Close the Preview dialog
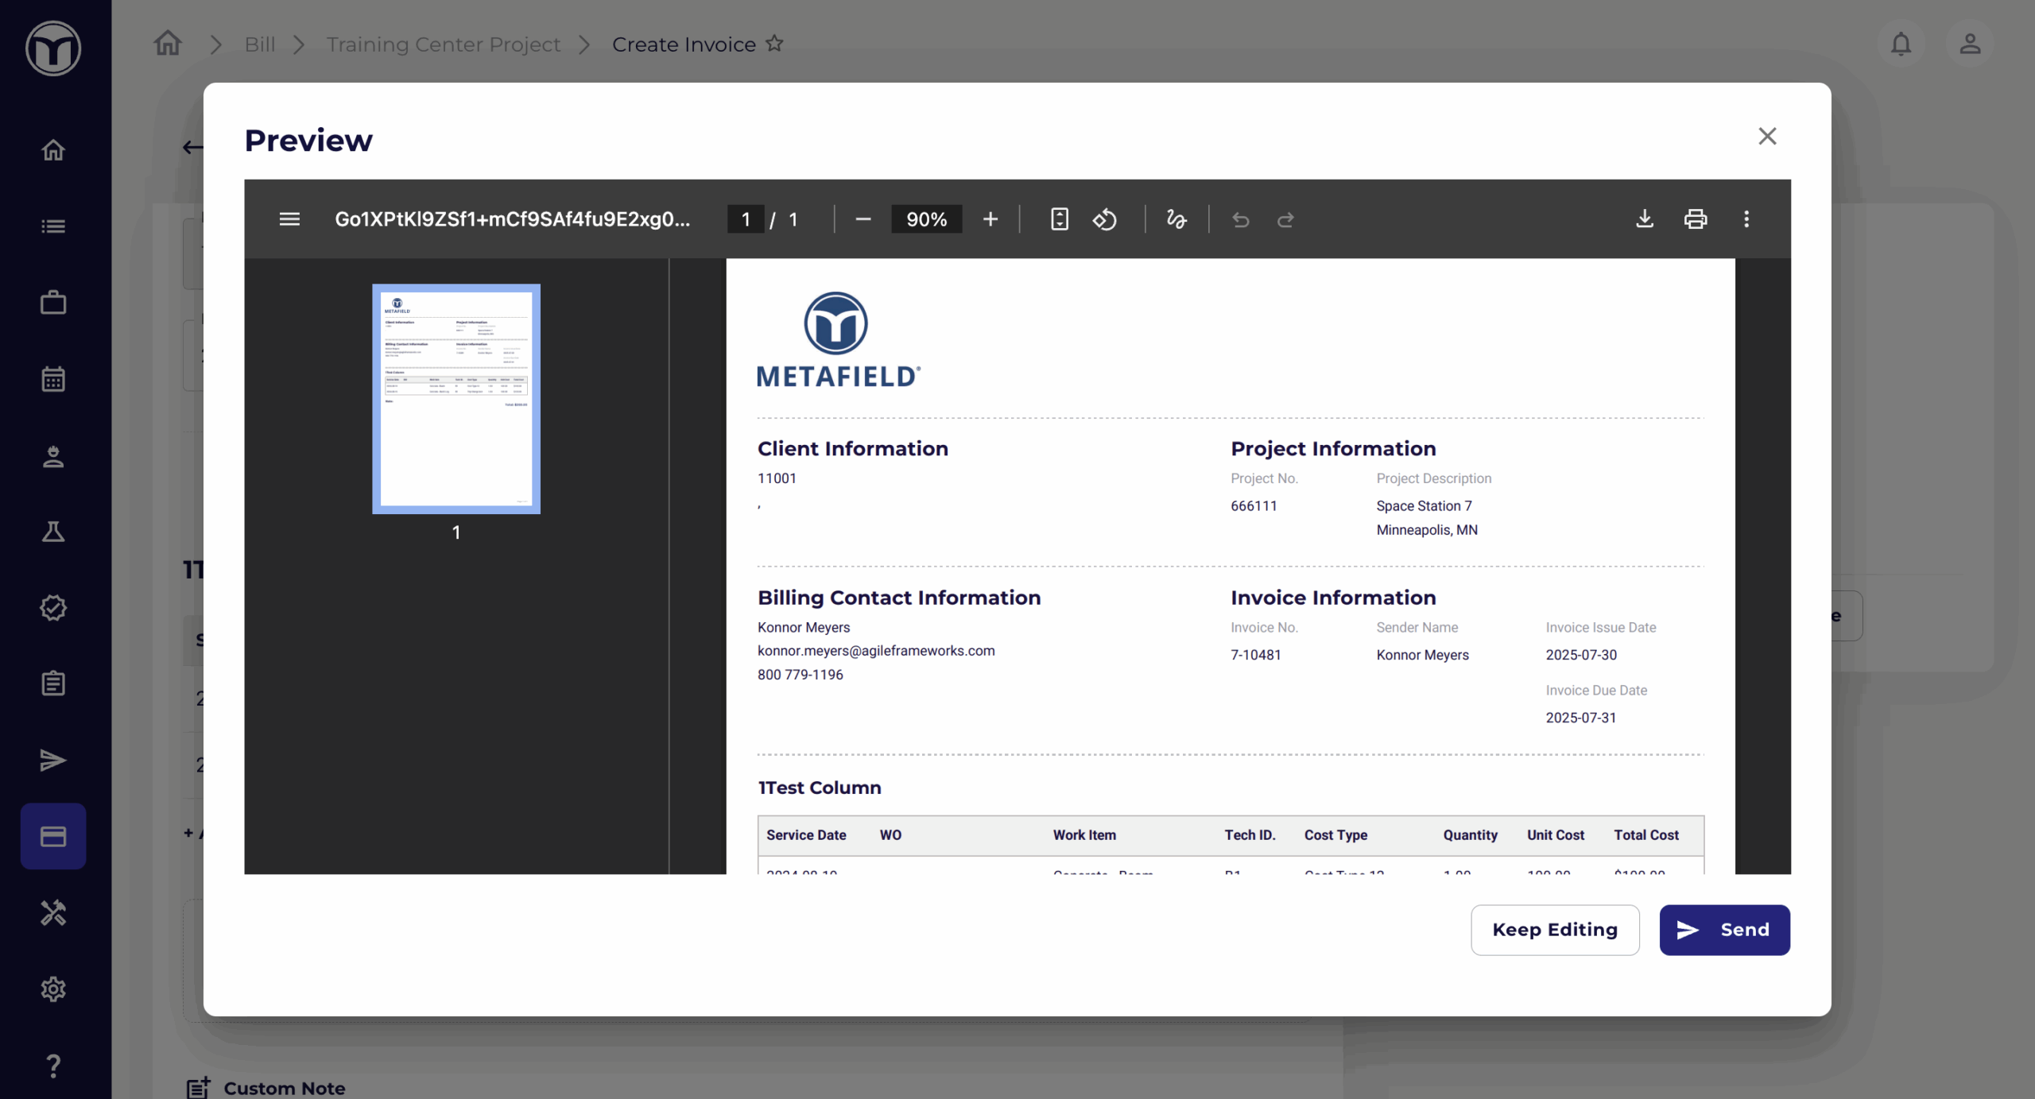The width and height of the screenshot is (2035, 1099). click(x=1767, y=136)
